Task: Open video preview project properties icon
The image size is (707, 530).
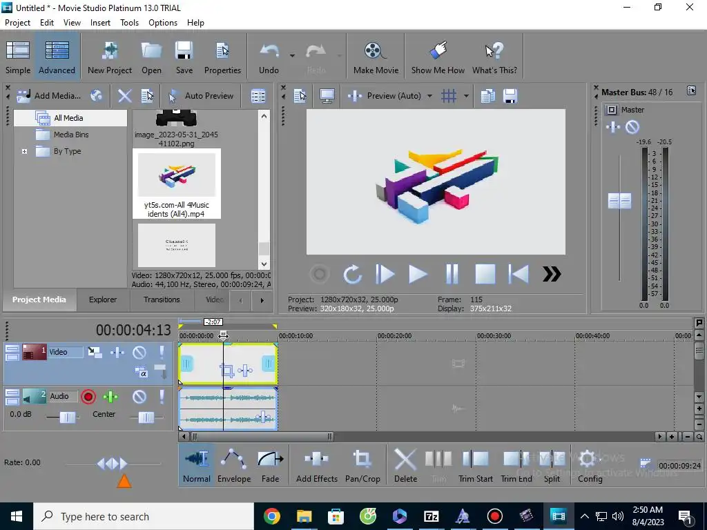Action: (x=300, y=95)
